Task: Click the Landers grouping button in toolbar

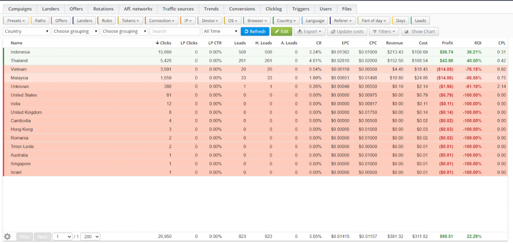Action: (84, 20)
